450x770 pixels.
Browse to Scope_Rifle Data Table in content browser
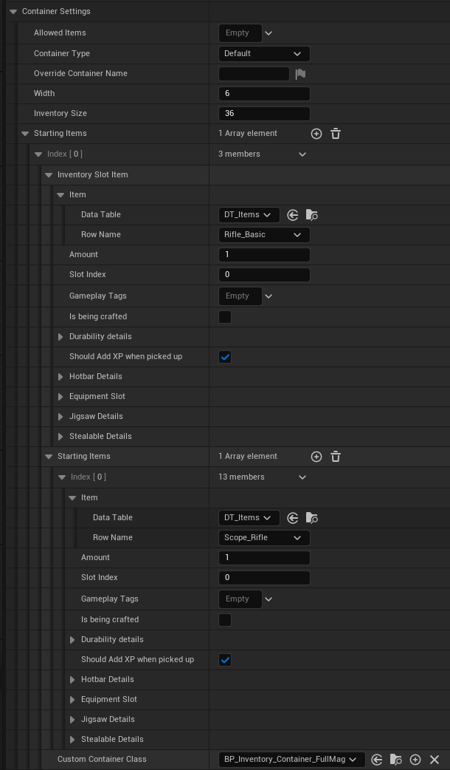(312, 518)
